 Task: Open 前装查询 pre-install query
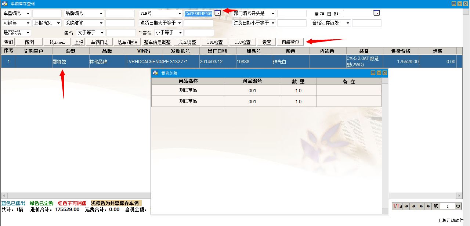tap(290, 42)
